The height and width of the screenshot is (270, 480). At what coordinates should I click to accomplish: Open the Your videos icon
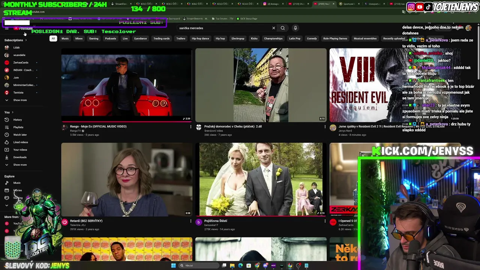tap(7, 150)
